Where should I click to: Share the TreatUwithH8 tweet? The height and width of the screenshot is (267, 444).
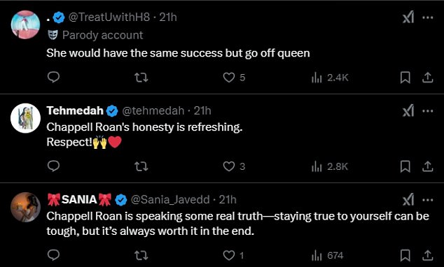pos(428,78)
